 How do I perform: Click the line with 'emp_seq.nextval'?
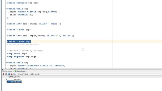click(x=33, y=12)
